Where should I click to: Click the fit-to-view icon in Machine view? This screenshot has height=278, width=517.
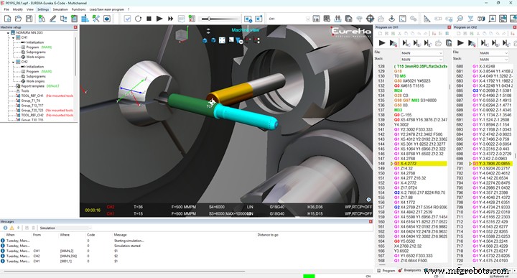(222, 40)
